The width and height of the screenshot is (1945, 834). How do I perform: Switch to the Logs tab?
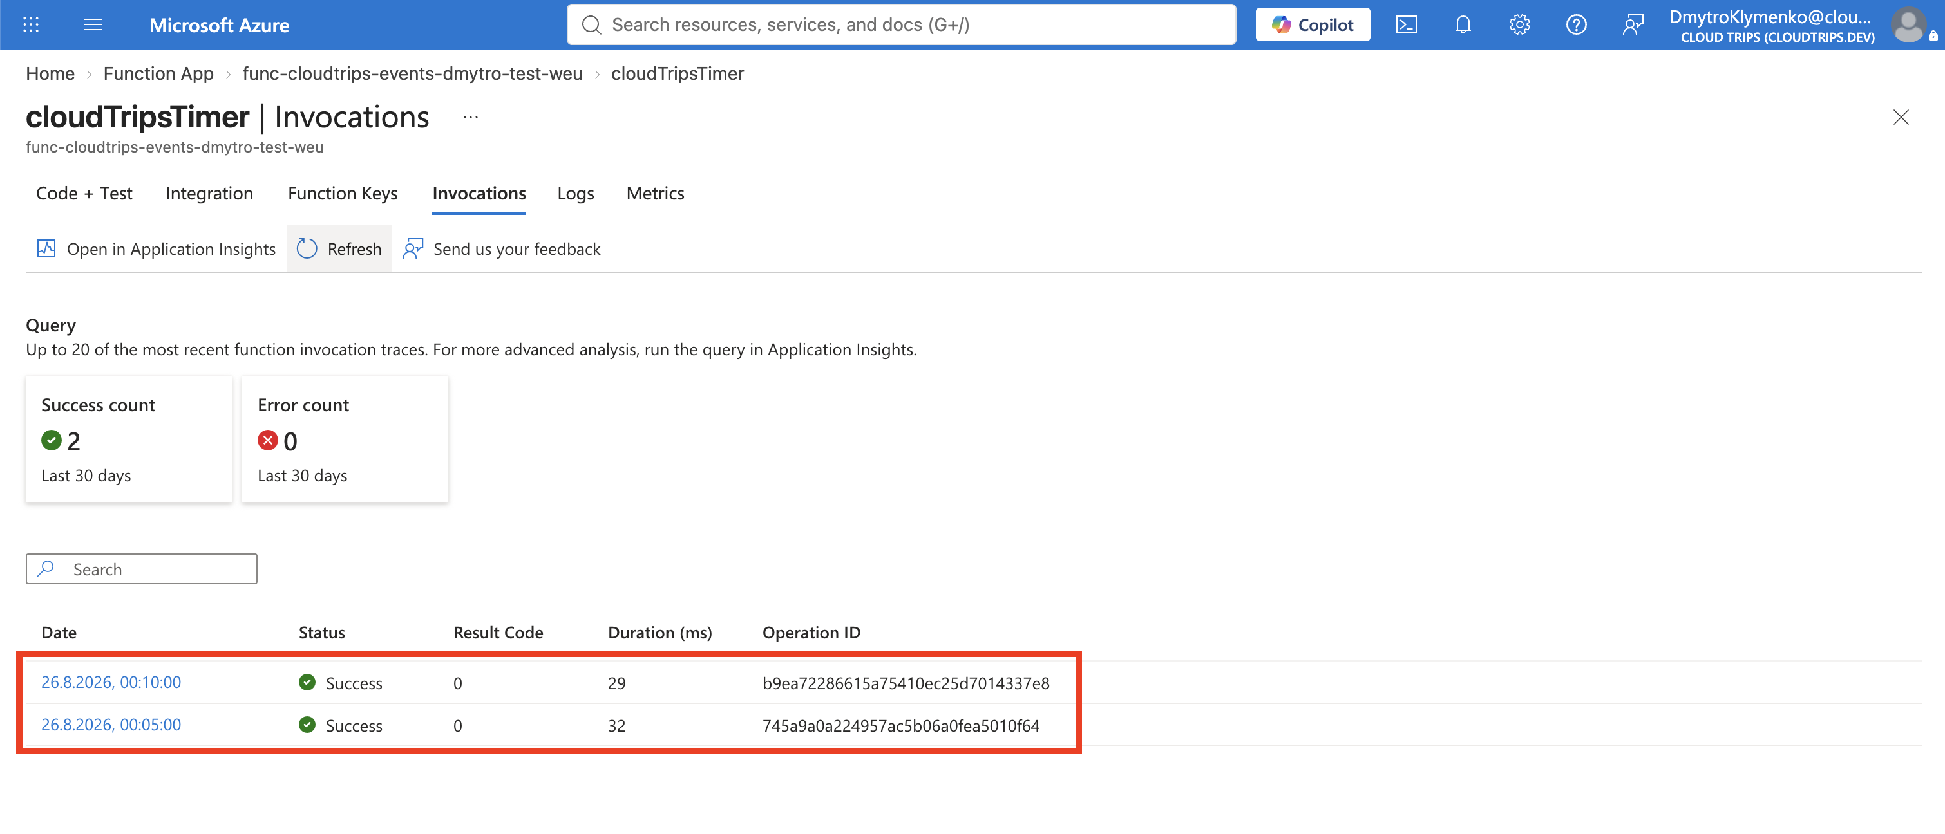pyautogui.click(x=575, y=193)
